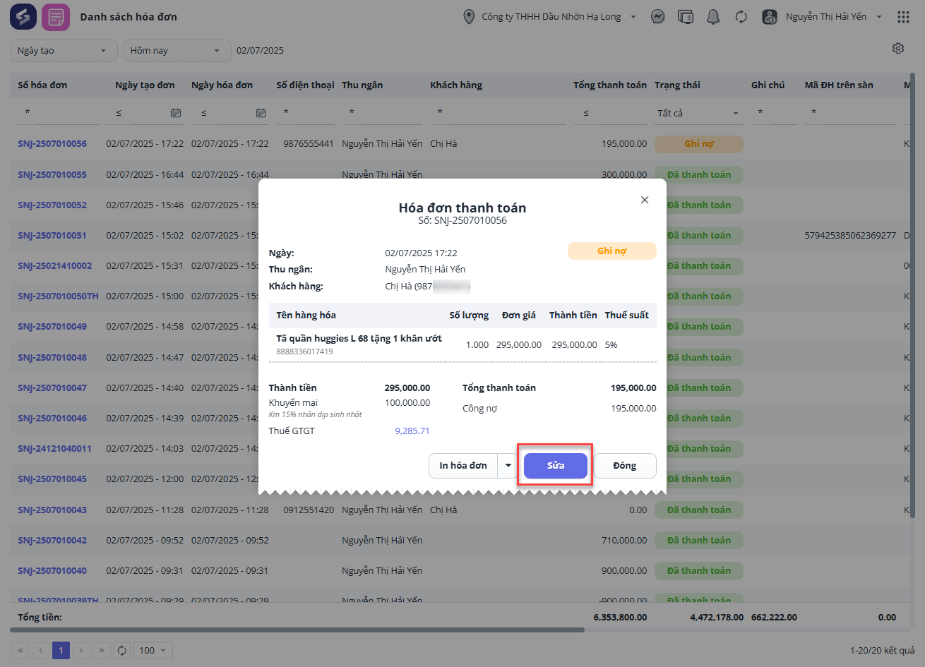Click the invoice list module icon
This screenshot has height=667, width=925.
pos(55,17)
